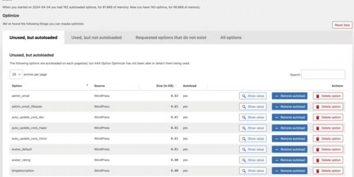The height and width of the screenshot is (177, 354).
Task: Delete the avatar_default option
Action: pyautogui.click(x=328, y=149)
